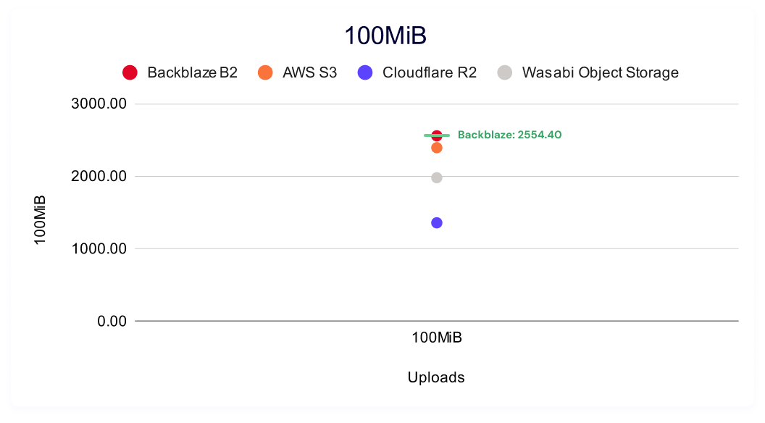765x423 pixels.
Task: Click the 0.00 y-axis tick label
Action: [112, 321]
